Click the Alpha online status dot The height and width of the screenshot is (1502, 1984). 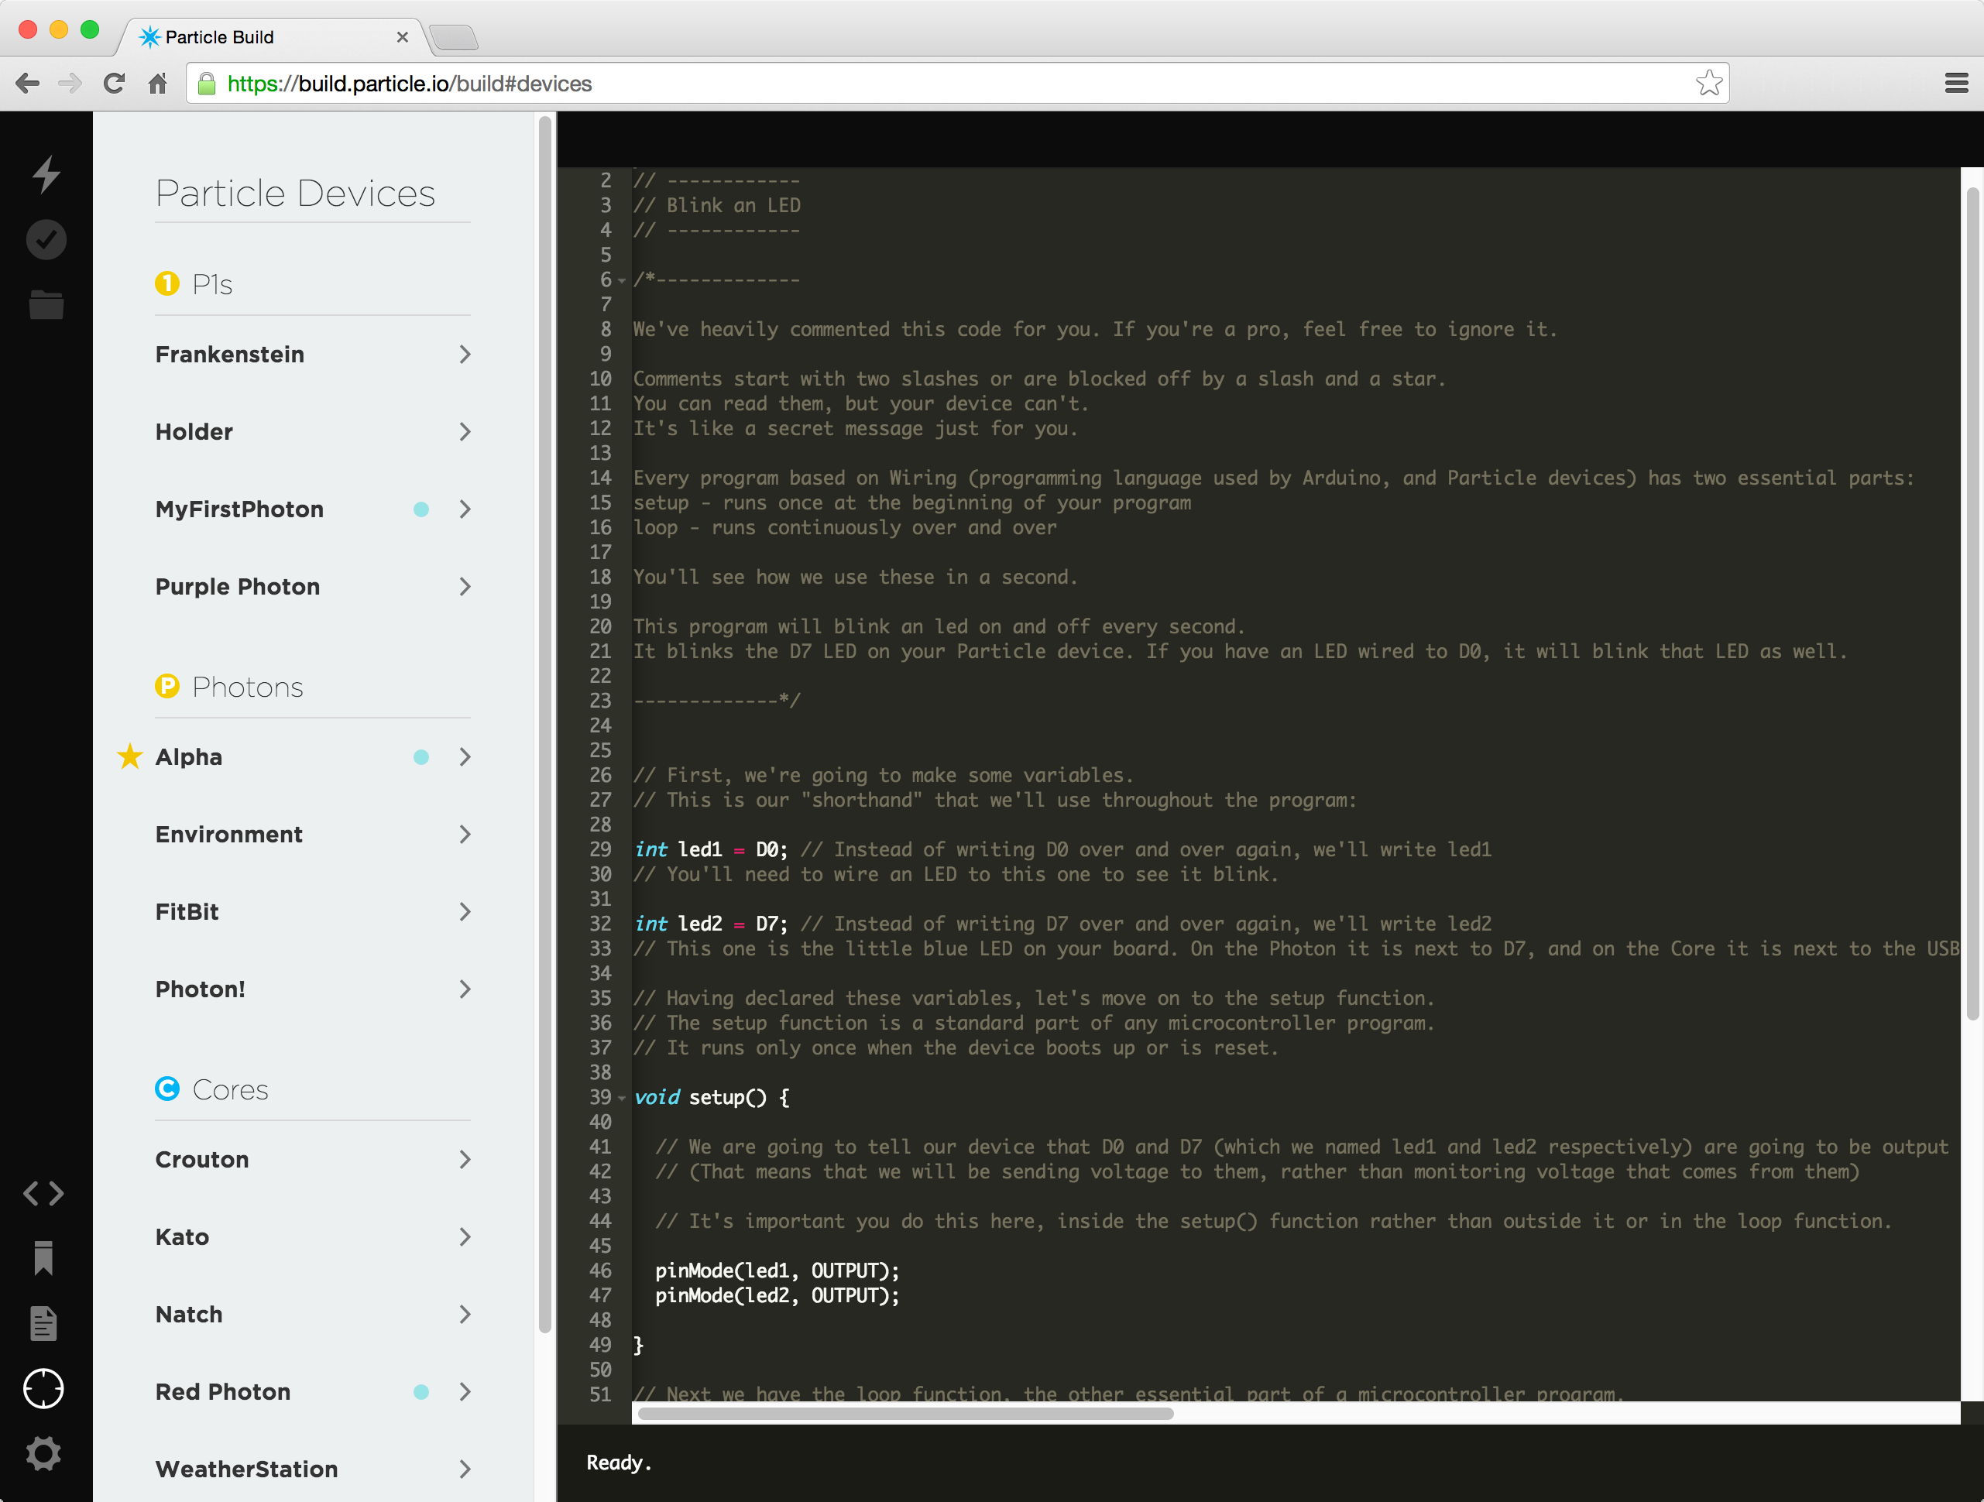[420, 757]
